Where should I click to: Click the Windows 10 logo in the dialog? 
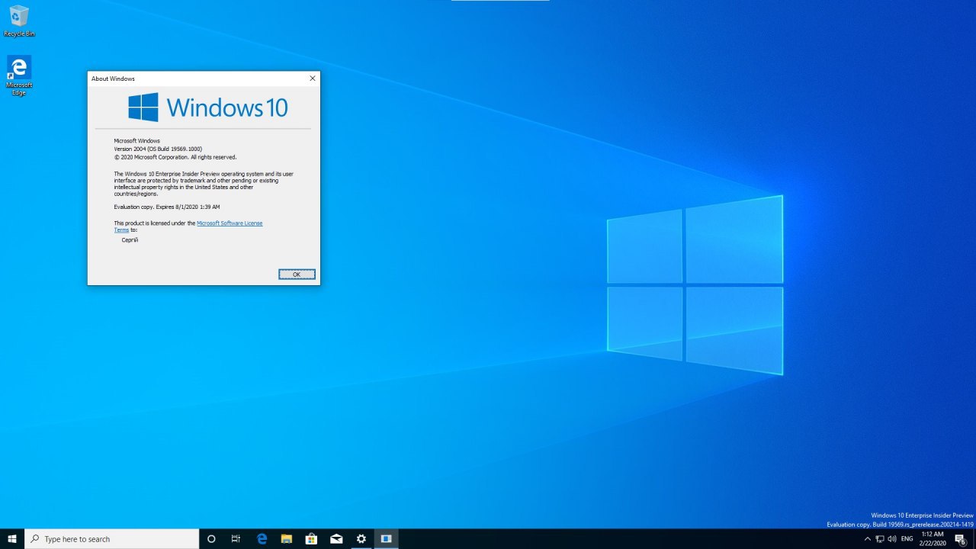(x=208, y=108)
